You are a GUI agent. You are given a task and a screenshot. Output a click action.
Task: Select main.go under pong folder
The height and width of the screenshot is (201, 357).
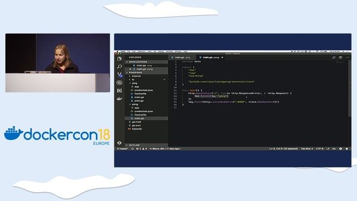146,118
